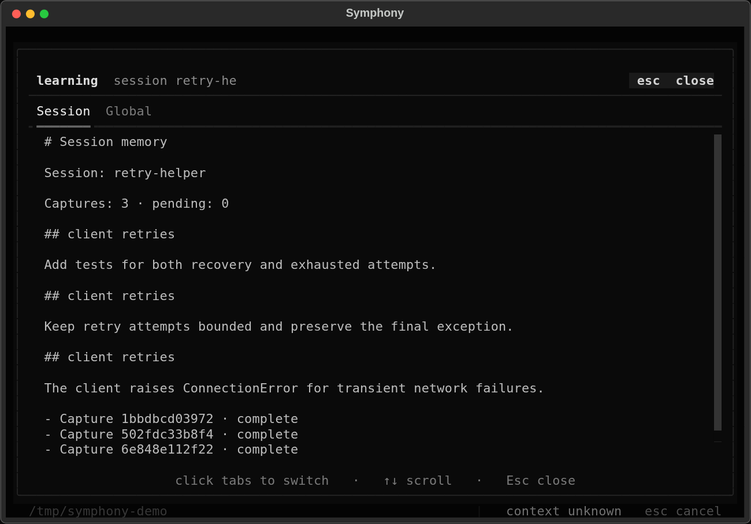
Task: Click the Symphony window title
Action: click(375, 13)
